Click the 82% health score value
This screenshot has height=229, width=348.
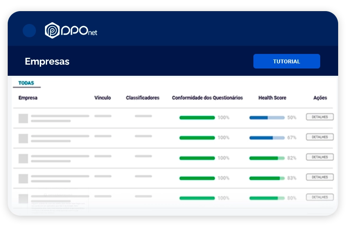click(292, 158)
